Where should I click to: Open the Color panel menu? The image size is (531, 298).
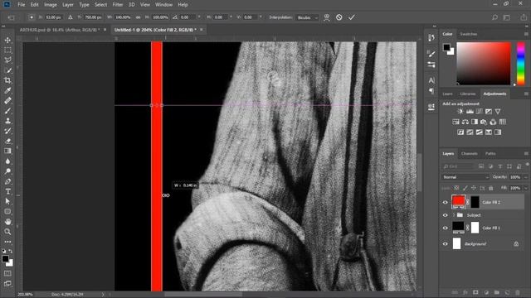point(526,34)
